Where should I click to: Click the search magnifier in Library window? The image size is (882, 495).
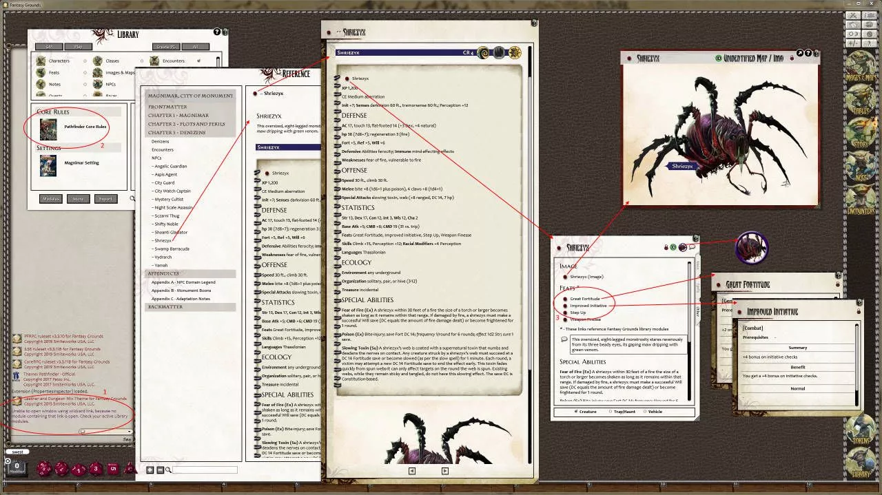tap(132, 198)
